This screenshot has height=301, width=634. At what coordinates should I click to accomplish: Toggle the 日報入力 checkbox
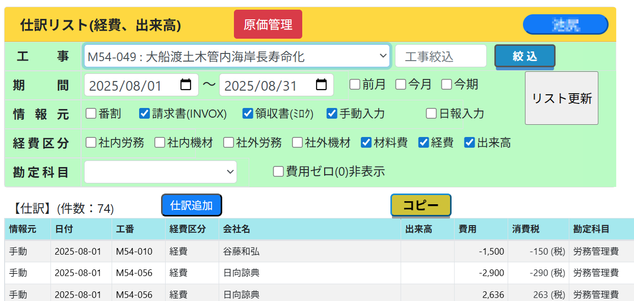(x=431, y=114)
